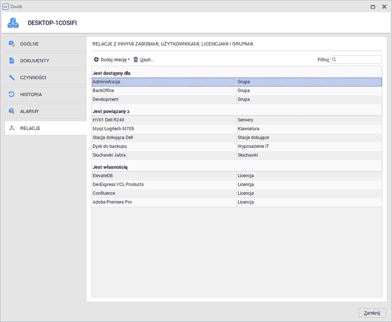This screenshot has height=322, width=392.
Task: Collapse the 'Jest powiązany z' group header
Action: tap(111, 111)
